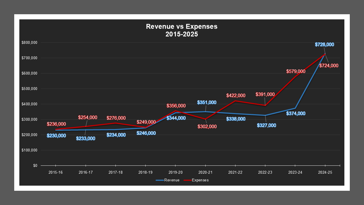Click the 2019-20 point on the blue line

(175, 112)
